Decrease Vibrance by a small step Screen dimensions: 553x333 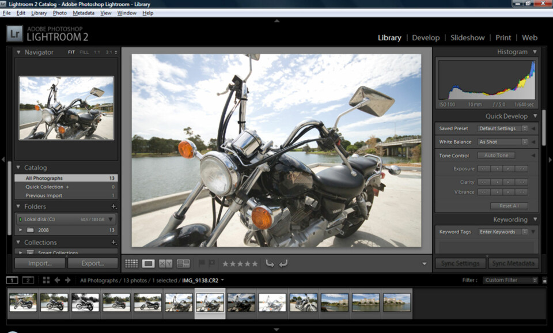[497, 192]
